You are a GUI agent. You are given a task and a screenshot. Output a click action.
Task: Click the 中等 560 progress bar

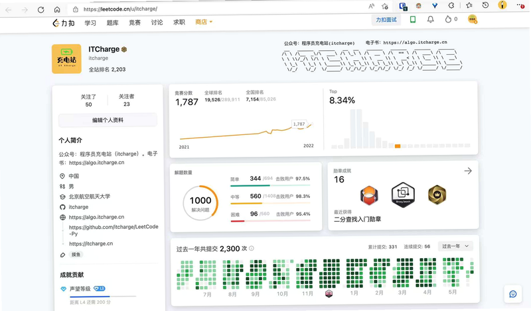[270, 203]
